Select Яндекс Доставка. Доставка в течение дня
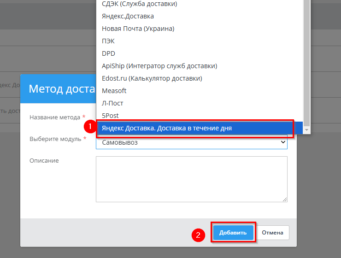The image size is (341, 258). click(x=200, y=128)
